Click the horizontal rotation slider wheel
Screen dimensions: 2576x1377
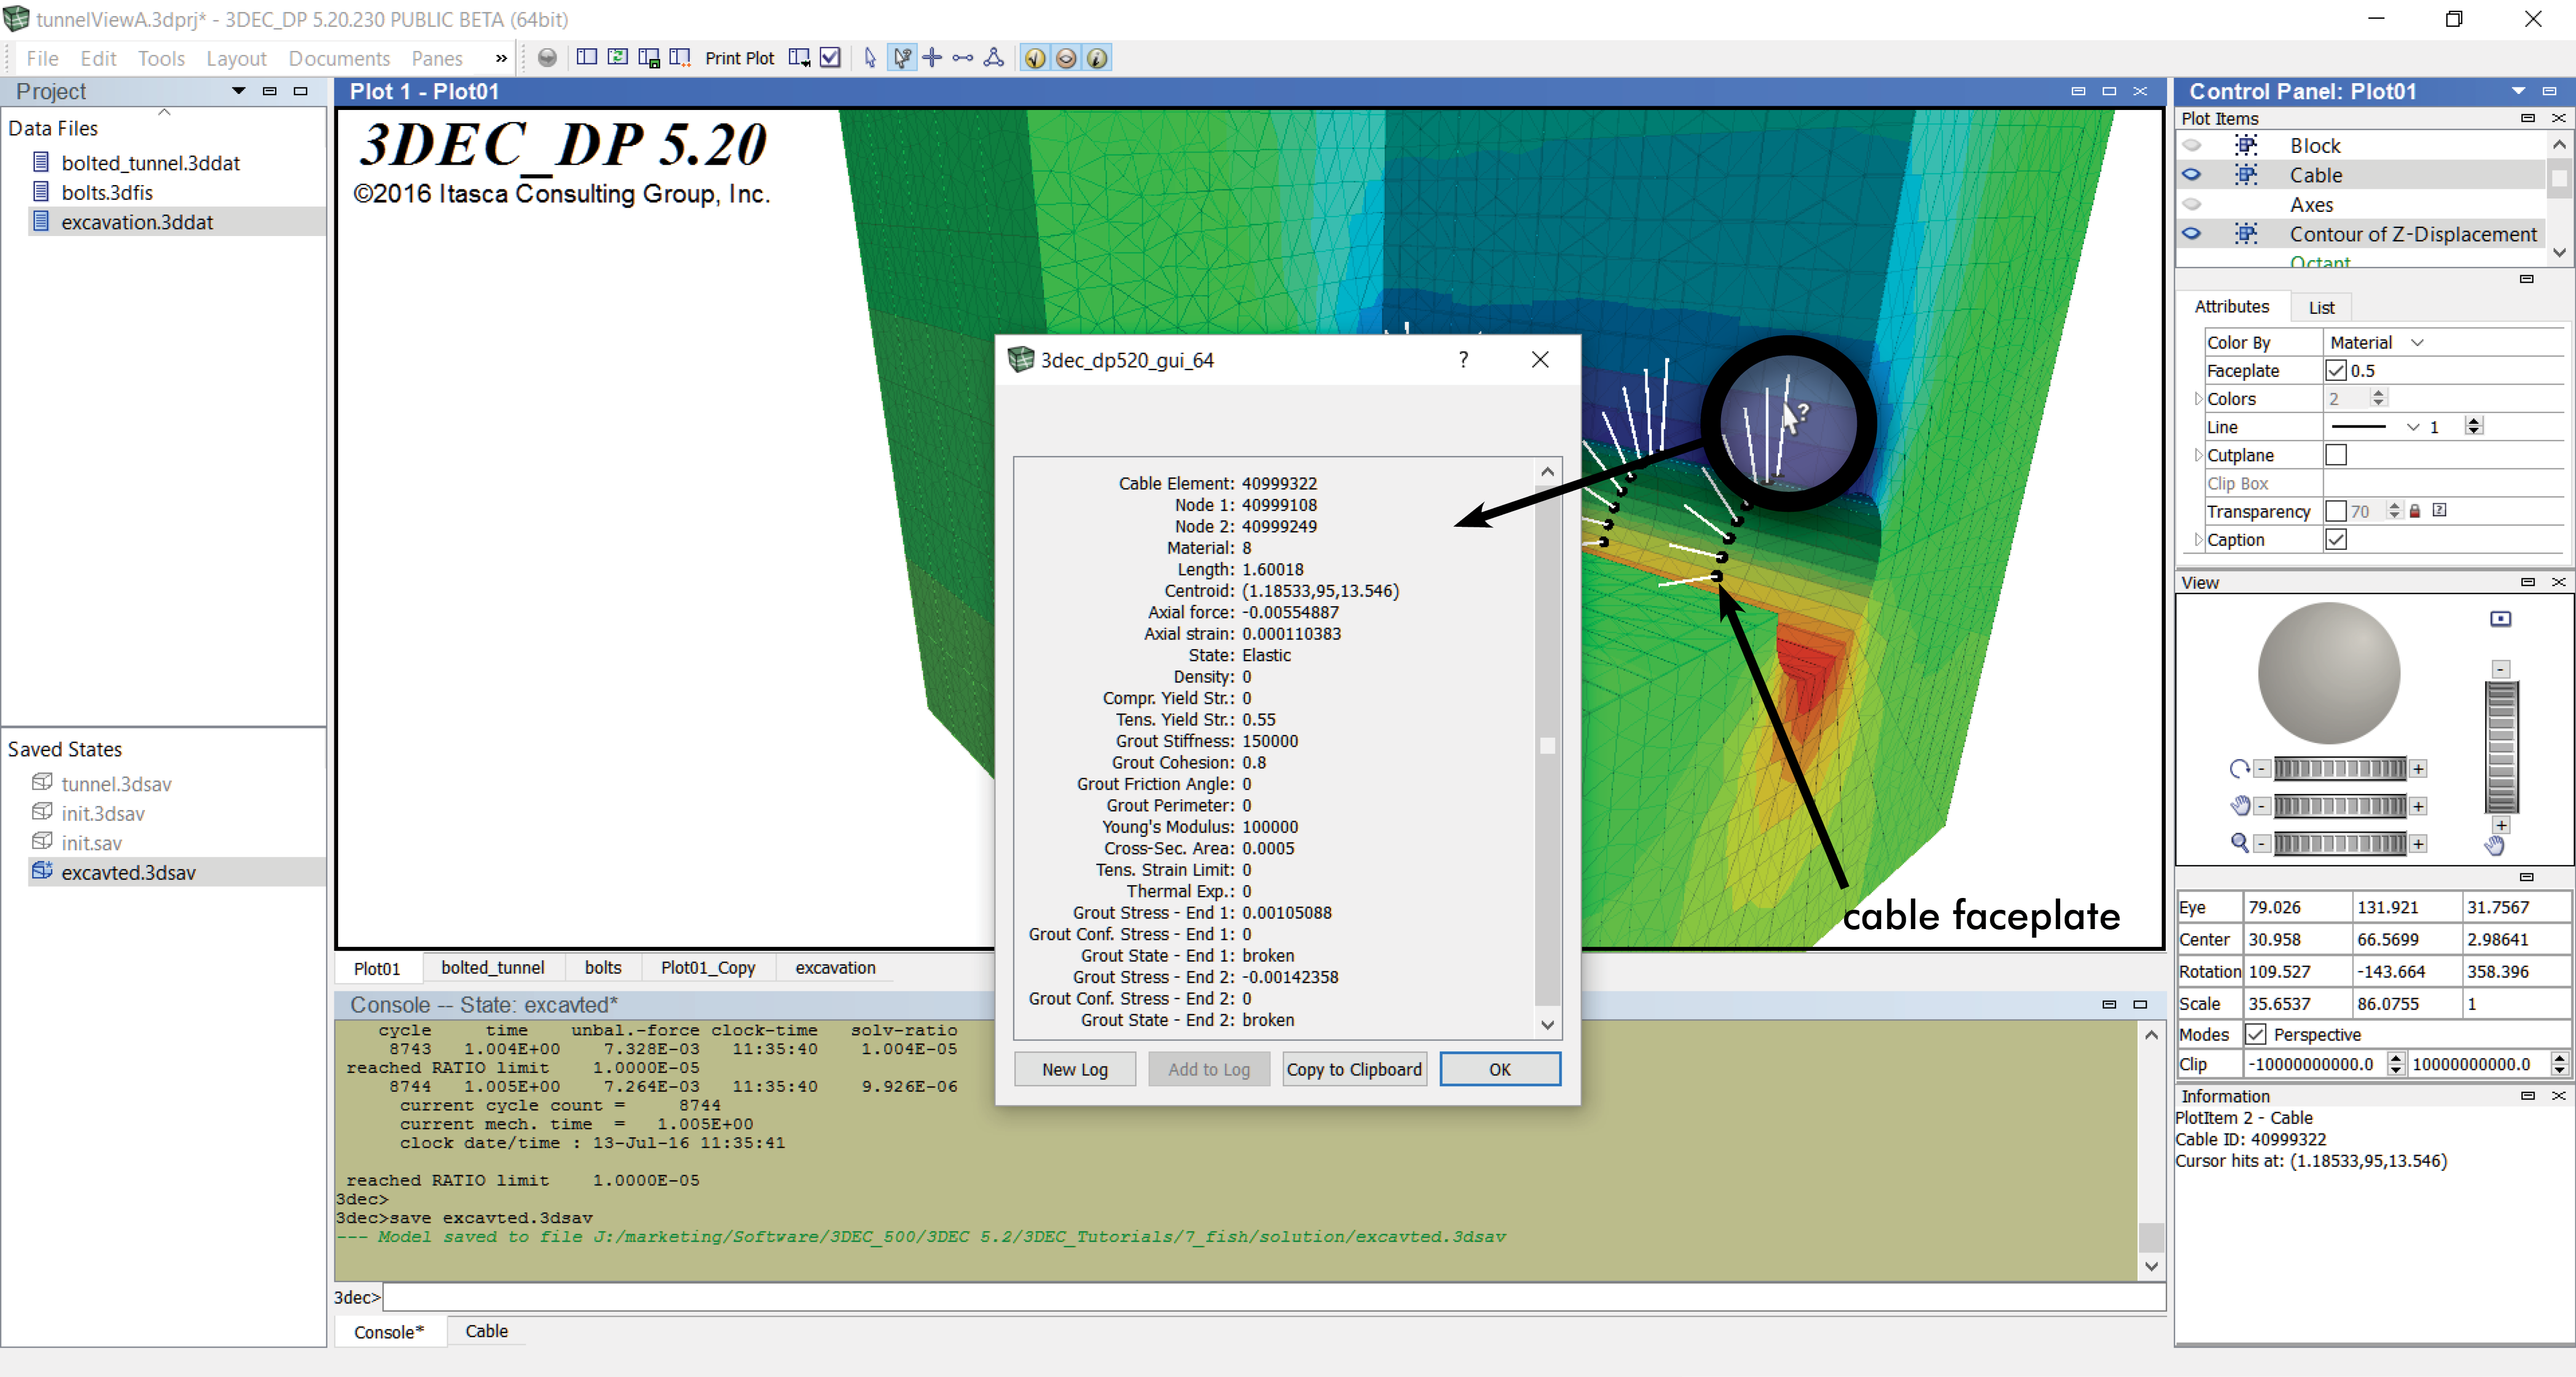click(2340, 769)
